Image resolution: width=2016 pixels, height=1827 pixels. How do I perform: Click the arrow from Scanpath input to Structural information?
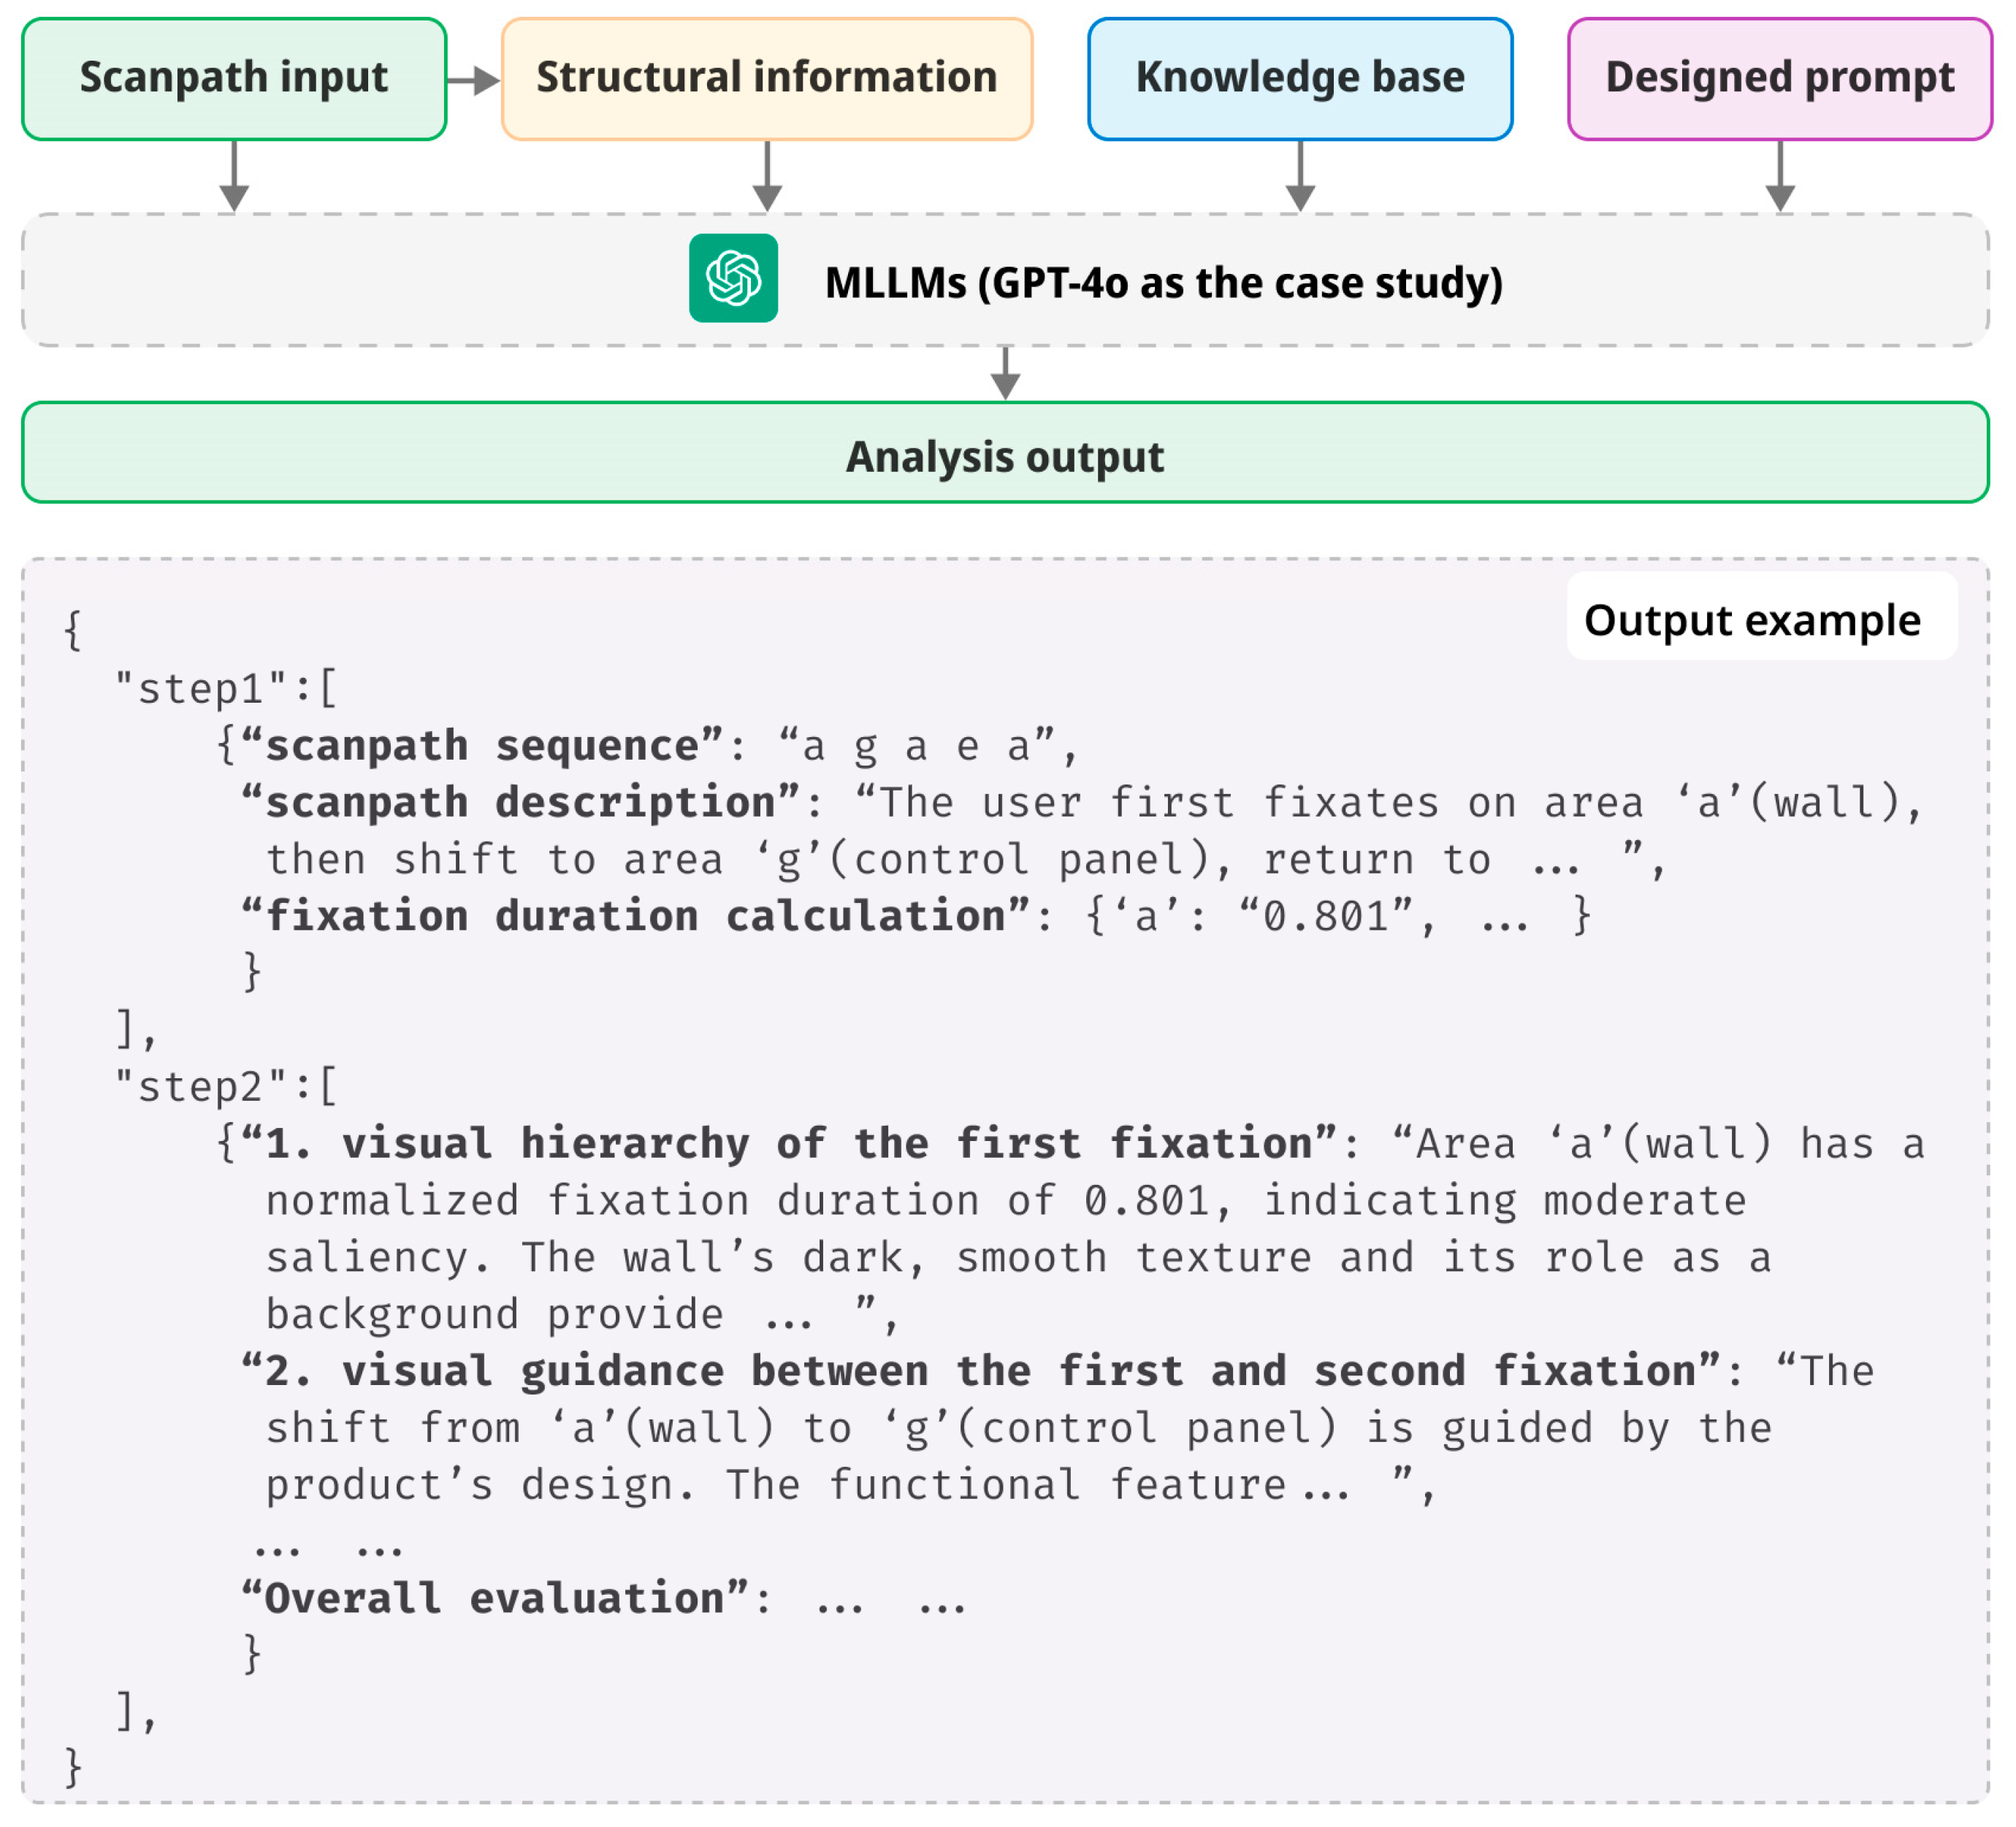tap(473, 80)
